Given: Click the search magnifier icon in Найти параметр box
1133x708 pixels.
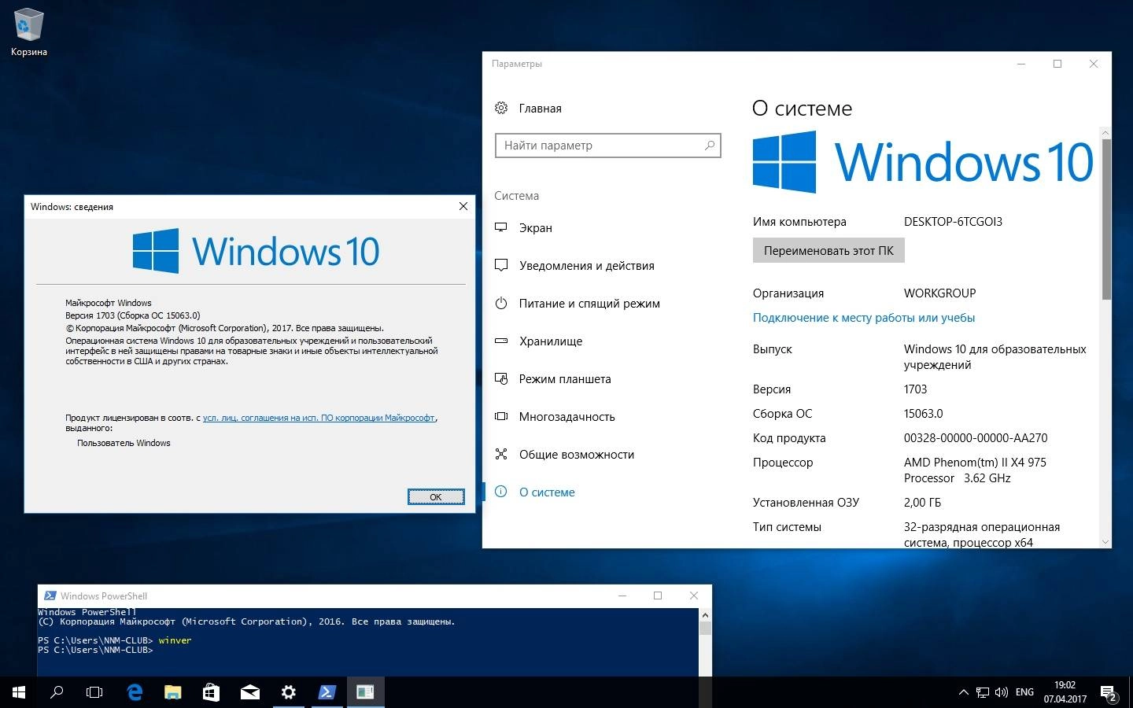Looking at the screenshot, I should point(710,146).
